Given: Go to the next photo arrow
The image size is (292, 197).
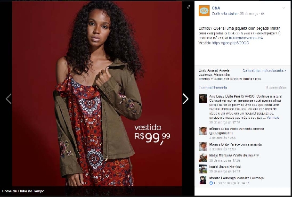Looking at the screenshot, I should pos(186,99).
